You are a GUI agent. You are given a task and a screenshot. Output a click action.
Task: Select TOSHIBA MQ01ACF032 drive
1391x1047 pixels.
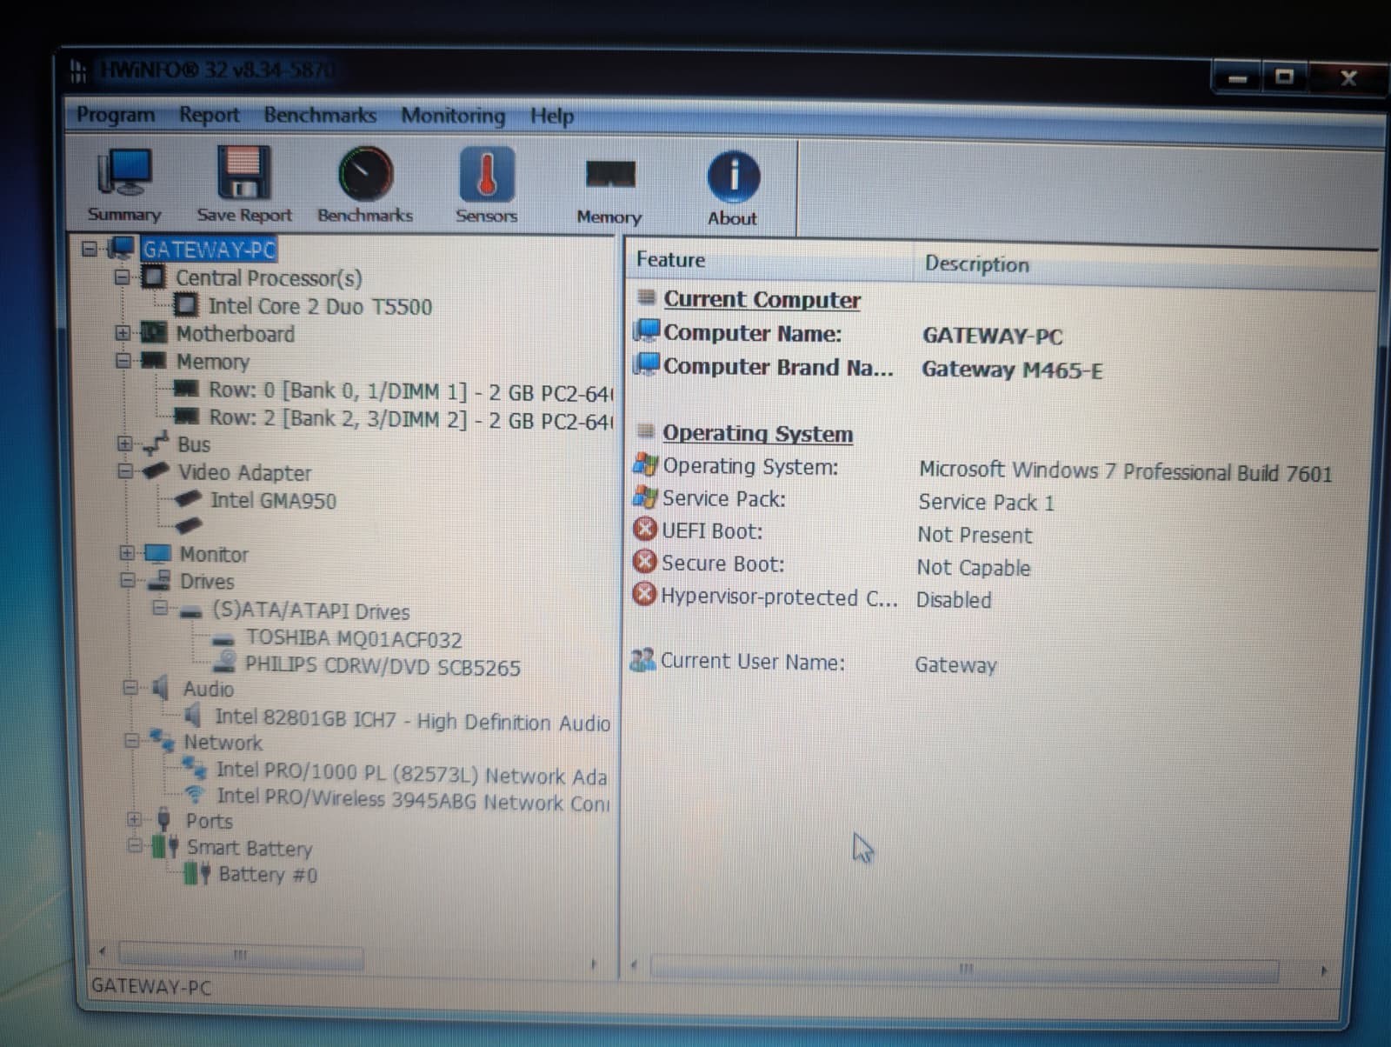(x=354, y=639)
